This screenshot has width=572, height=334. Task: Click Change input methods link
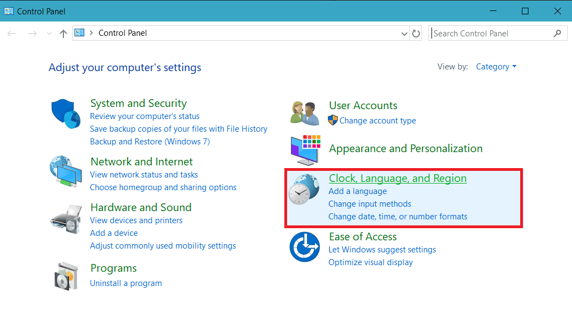click(x=370, y=204)
